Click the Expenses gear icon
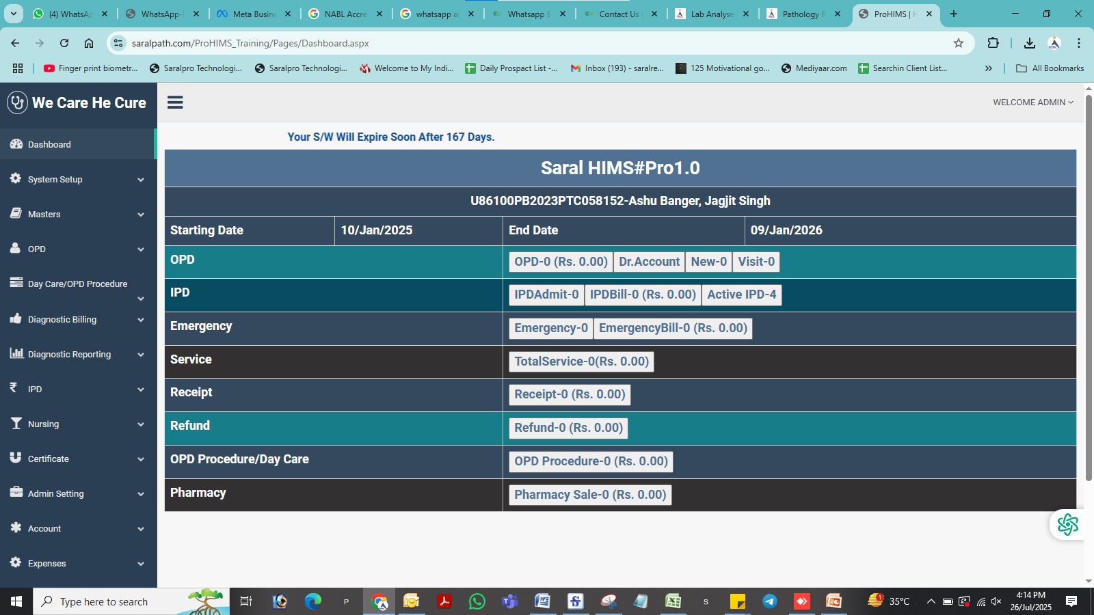Viewport: 1094px width, 615px height. (16, 562)
